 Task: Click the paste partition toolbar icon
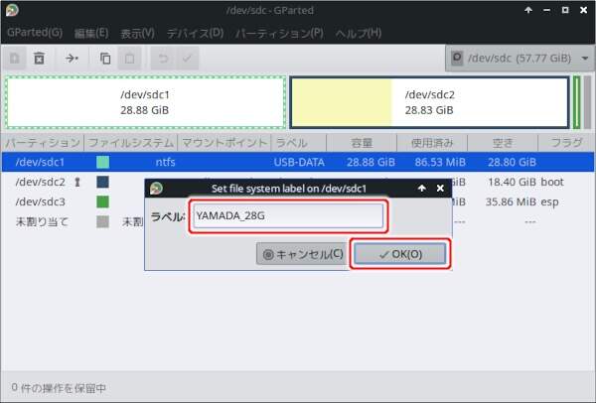129,59
